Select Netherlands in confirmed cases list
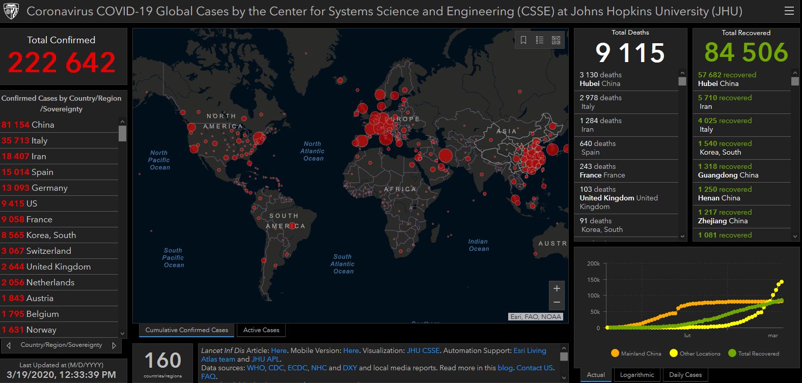The height and width of the screenshot is (383, 802). 59,282
